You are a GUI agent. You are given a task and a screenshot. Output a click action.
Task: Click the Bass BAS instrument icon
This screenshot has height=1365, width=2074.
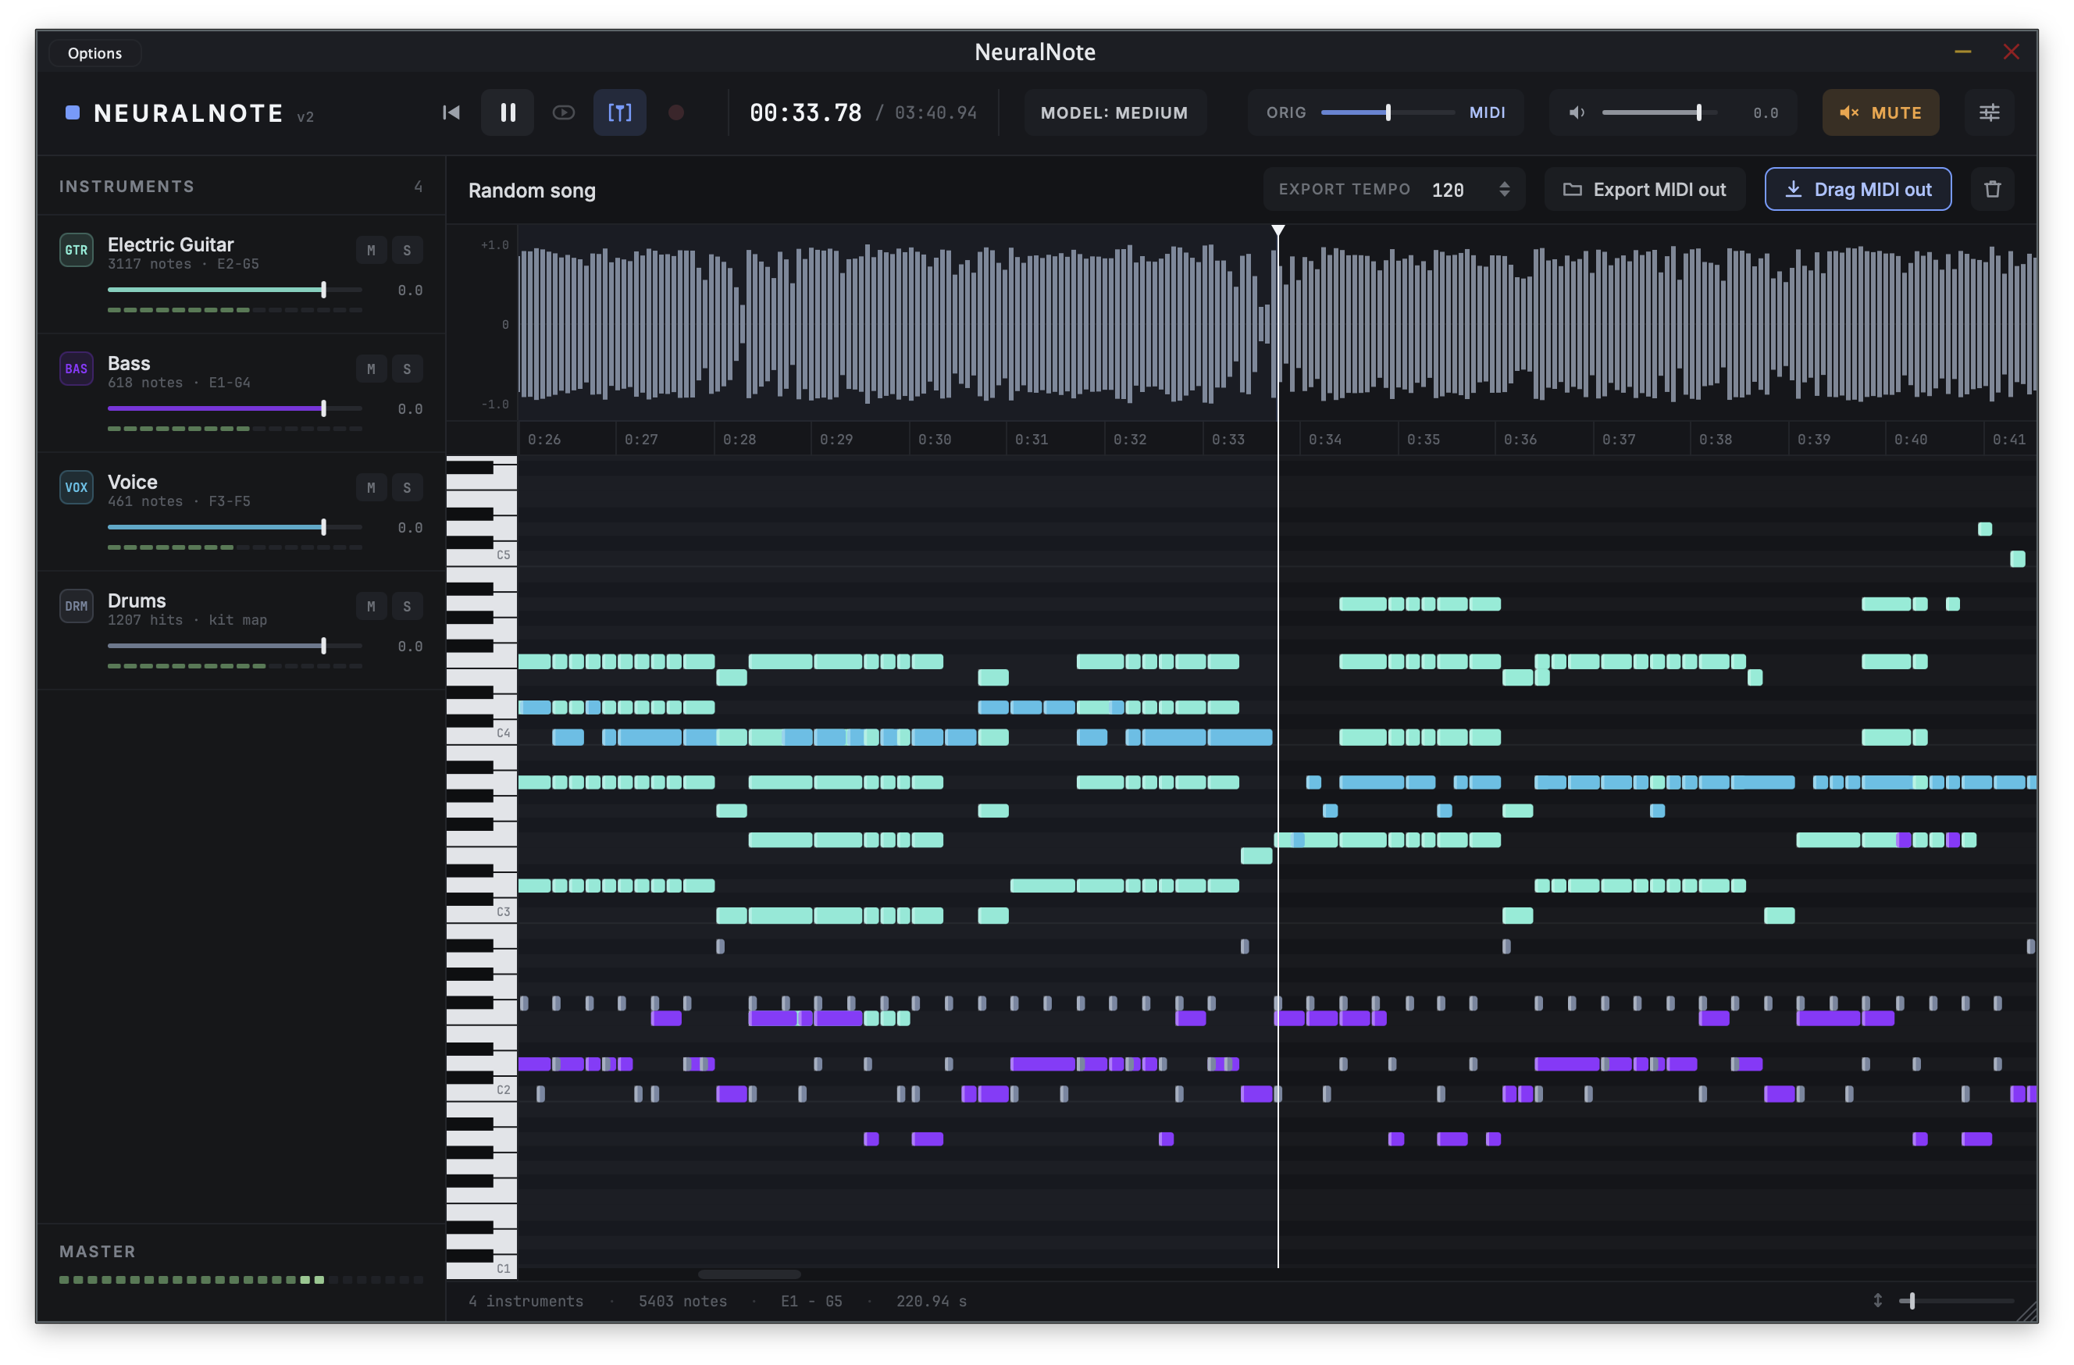click(x=77, y=369)
